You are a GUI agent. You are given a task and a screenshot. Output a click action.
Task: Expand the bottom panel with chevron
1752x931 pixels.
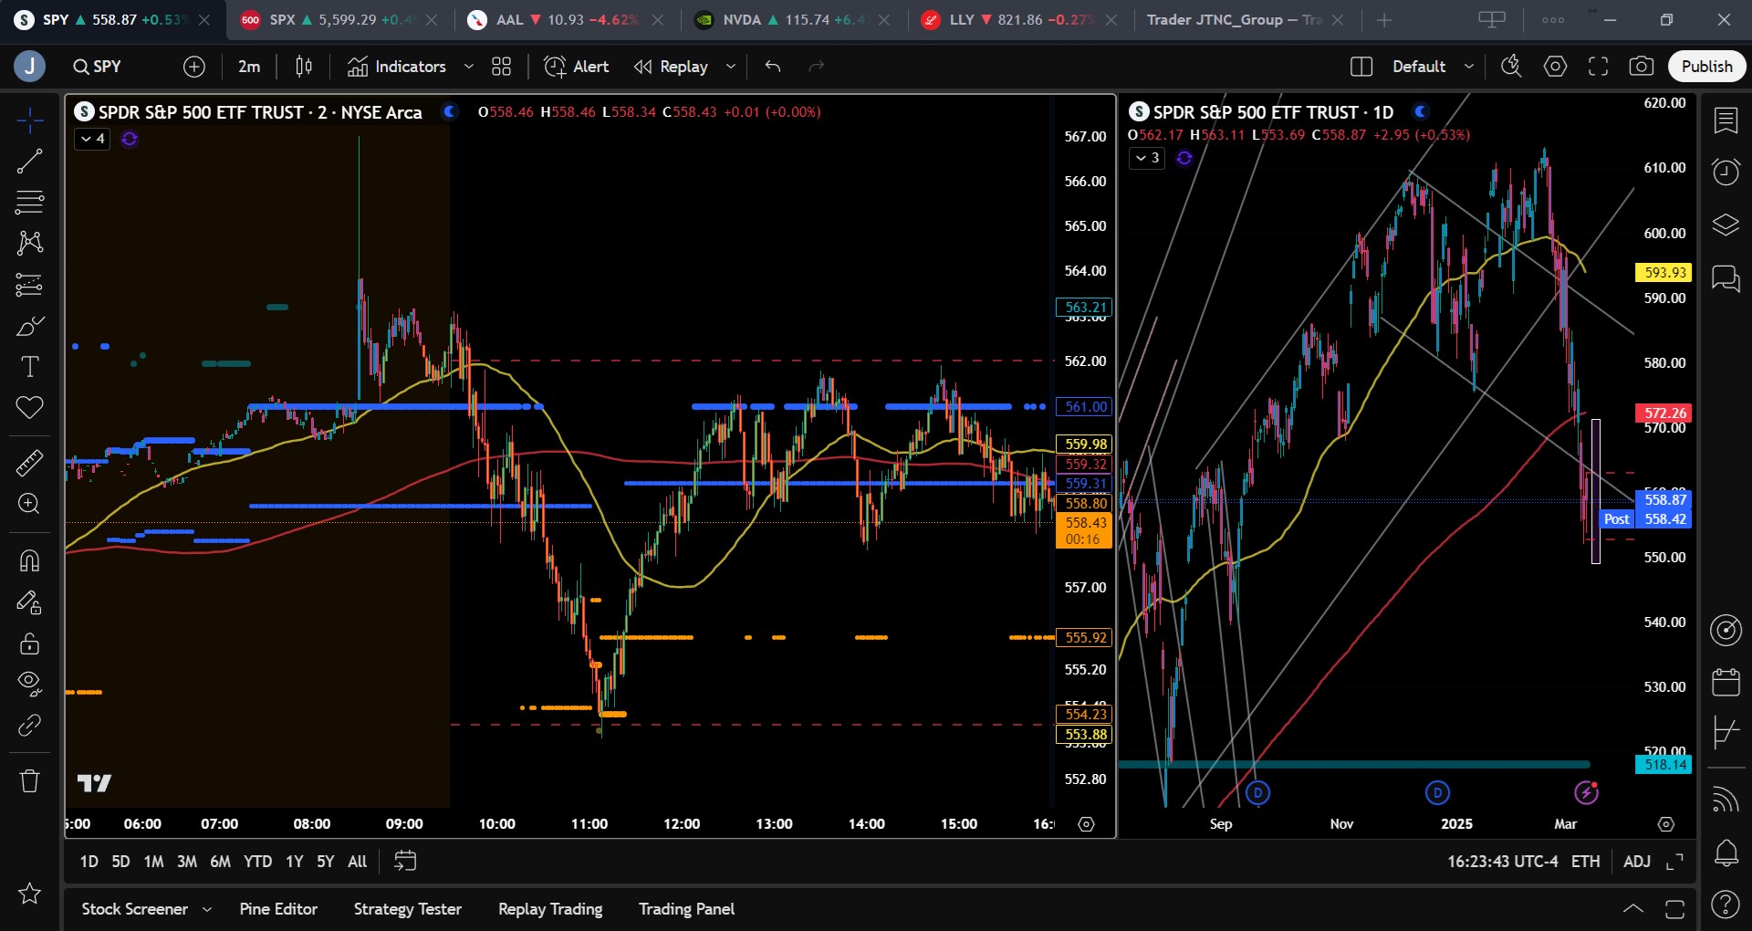pyautogui.click(x=1633, y=909)
